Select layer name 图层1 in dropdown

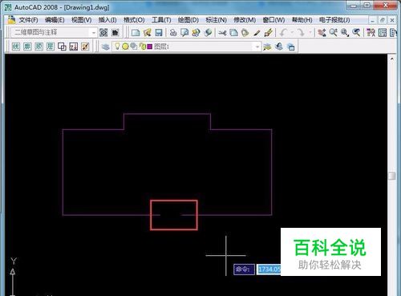click(162, 47)
